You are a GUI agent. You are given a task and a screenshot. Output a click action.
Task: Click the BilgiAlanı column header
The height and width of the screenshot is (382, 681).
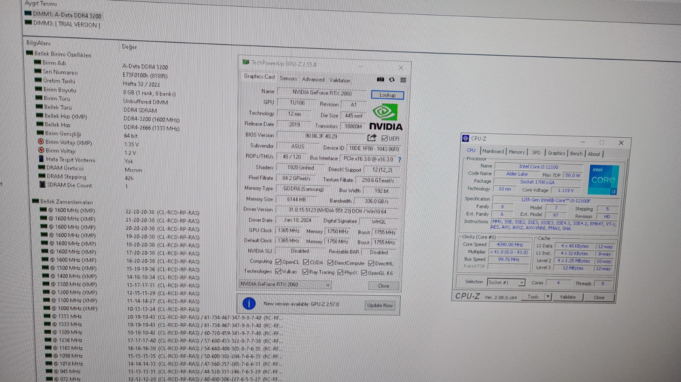(x=38, y=42)
